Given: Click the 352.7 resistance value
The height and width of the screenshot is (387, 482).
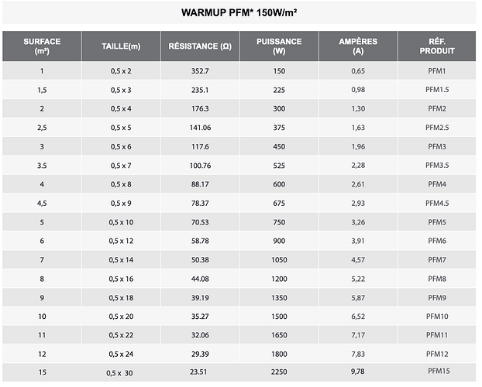Looking at the screenshot, I should tap(200, 71).
